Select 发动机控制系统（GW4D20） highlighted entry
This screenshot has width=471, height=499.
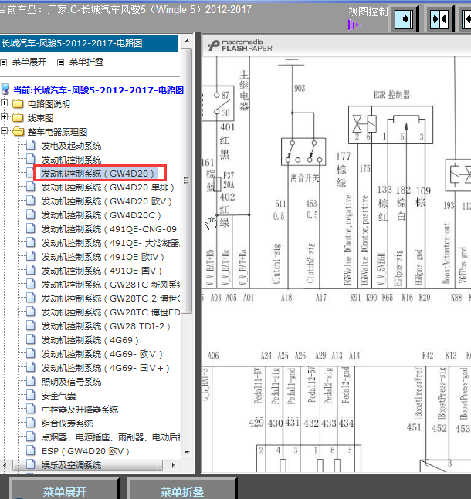(x=98, y=174)
